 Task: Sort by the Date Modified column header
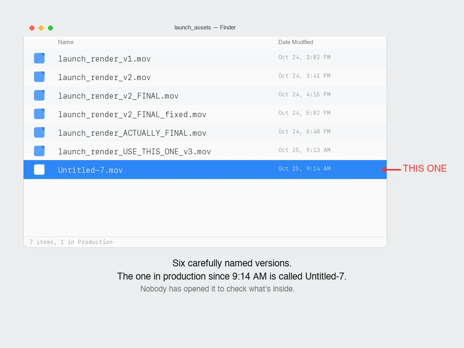[296, 42]
